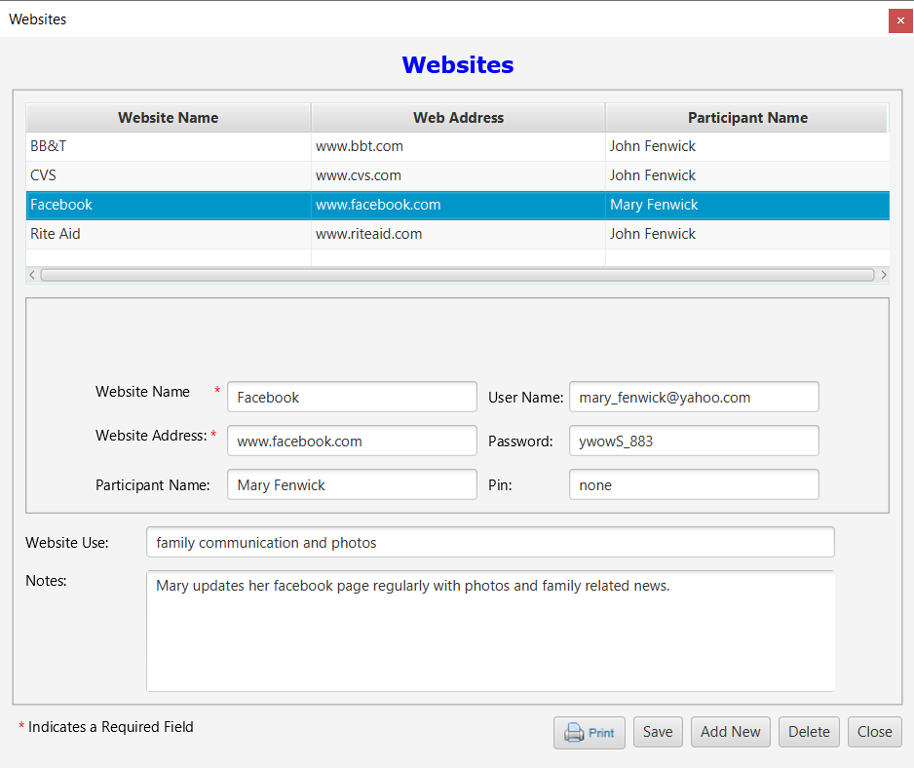Click the Add New button
Screen dimensions: 914x768
[x=730, y=732]
